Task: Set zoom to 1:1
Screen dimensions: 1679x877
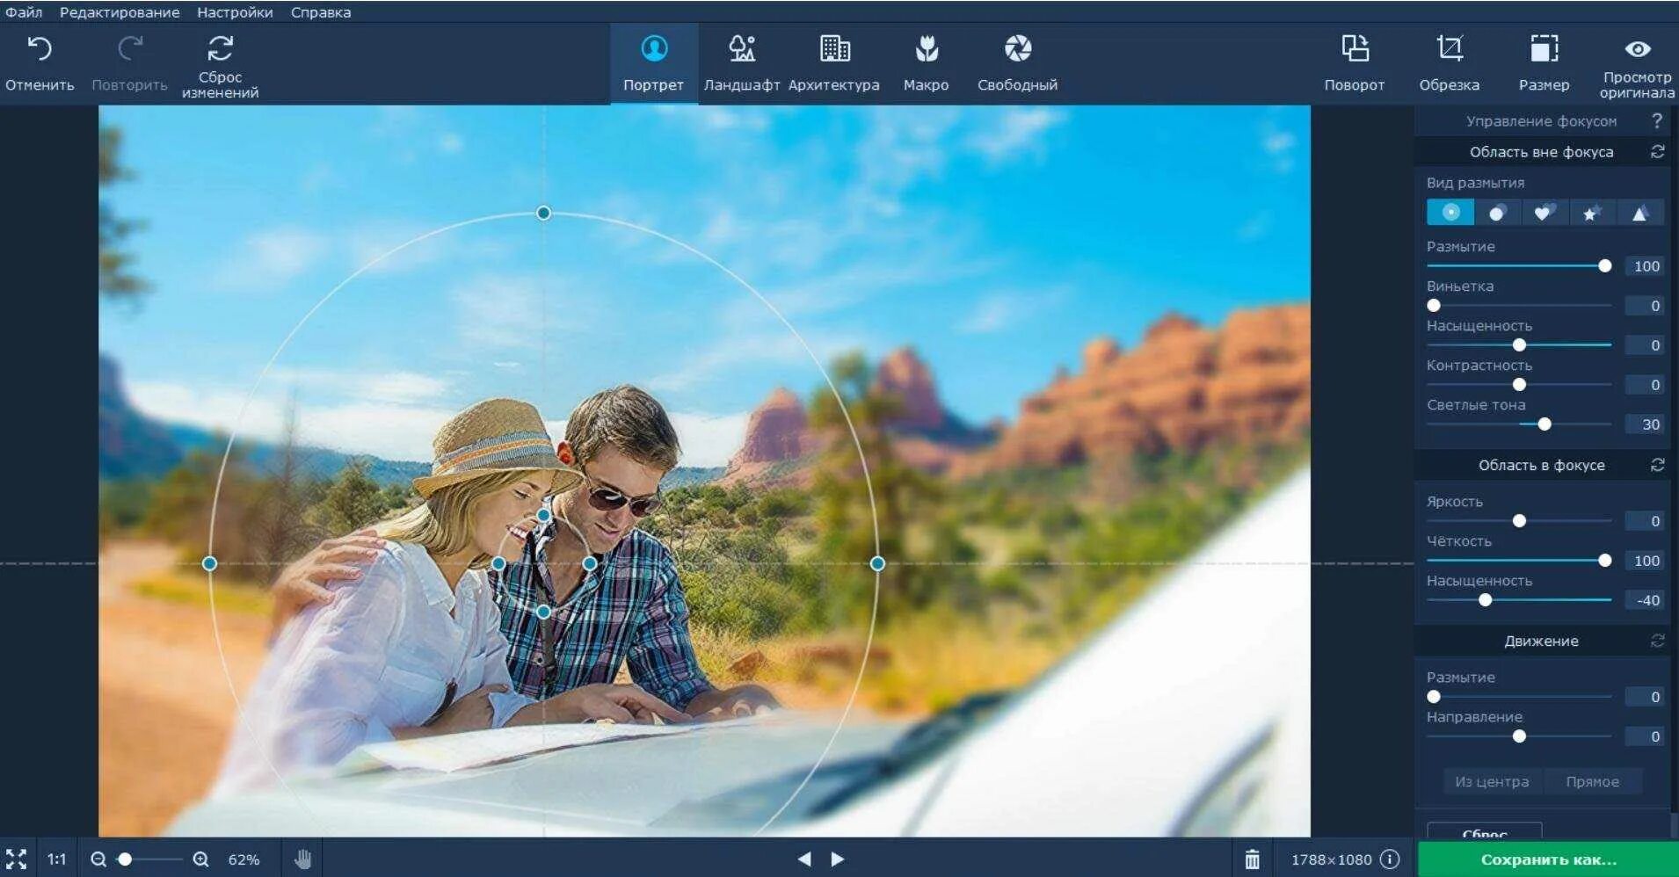Action: (x=57, y=859)
